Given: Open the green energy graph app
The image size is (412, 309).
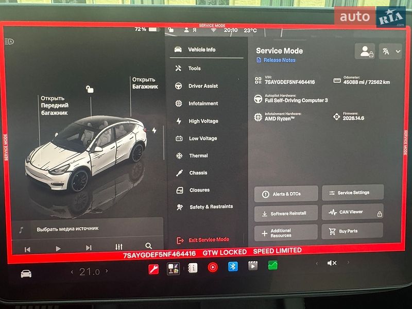Looking at the screenshot, I should 273,265.
